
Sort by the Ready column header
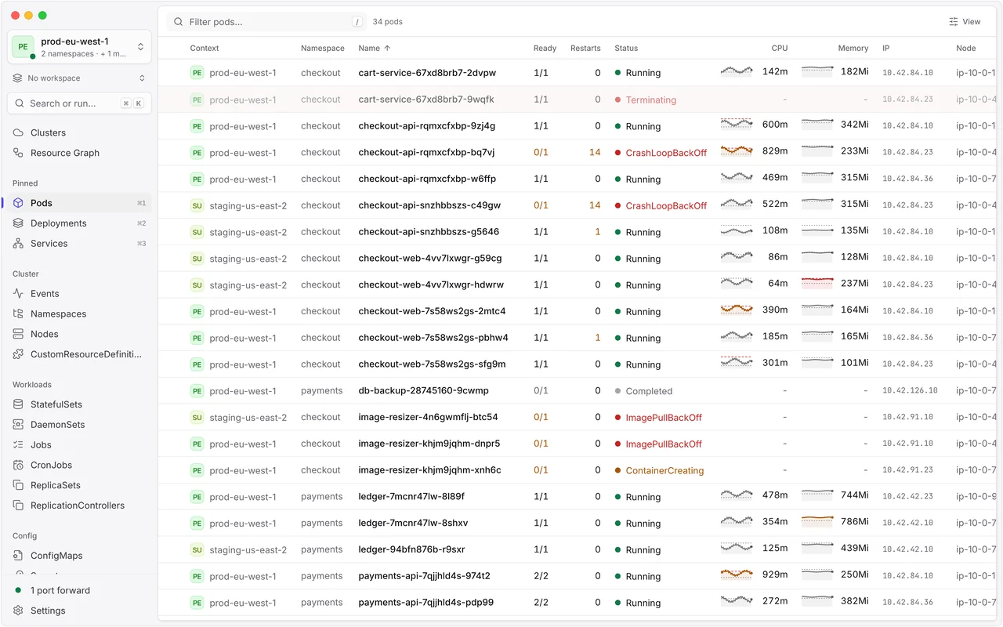545,49
